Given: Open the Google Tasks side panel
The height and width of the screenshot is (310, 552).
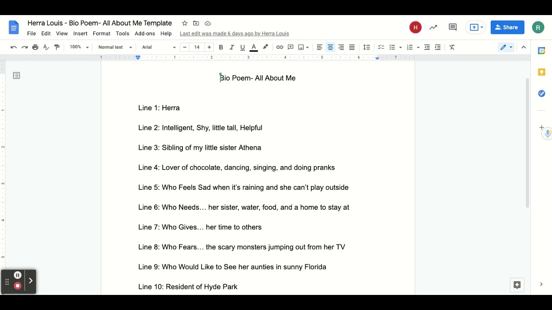Looking at the screenshot, I should pos(541,93).
